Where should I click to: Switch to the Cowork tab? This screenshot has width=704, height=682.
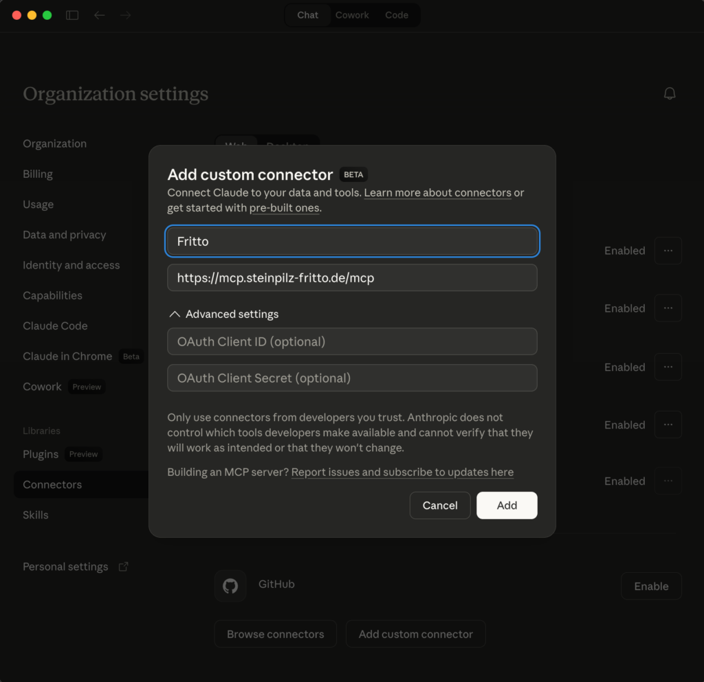[x=352, y=15]
